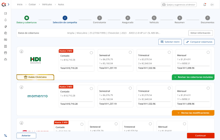Screen dimensions: 220x140
Task: Open the sidebar car icon
Action: pos(6,59)
